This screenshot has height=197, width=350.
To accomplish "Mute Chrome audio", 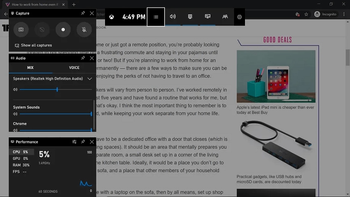I will [15, 130].
